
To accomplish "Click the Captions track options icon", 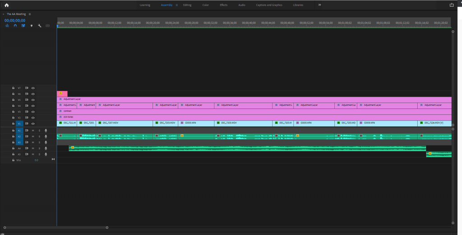I will [48, 26].
